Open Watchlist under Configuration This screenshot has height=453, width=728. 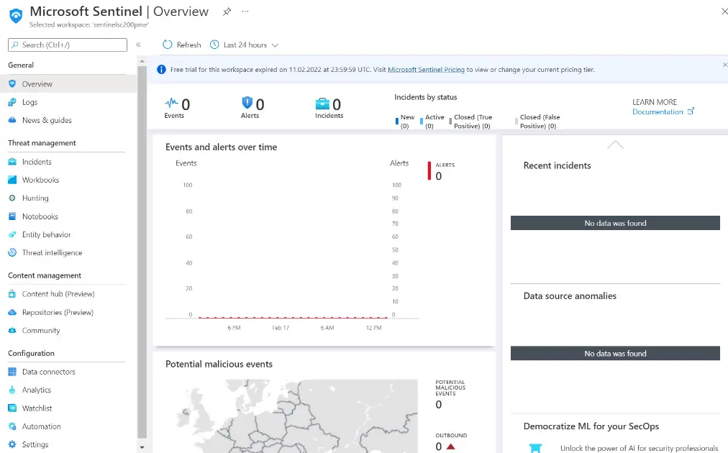pyautogui.click(x=37, y=408)
